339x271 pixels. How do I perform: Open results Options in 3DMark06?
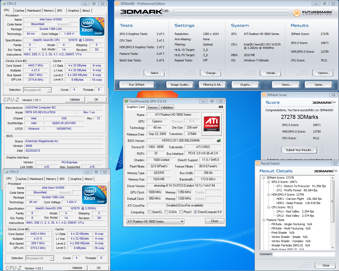(x=324, y=73)
